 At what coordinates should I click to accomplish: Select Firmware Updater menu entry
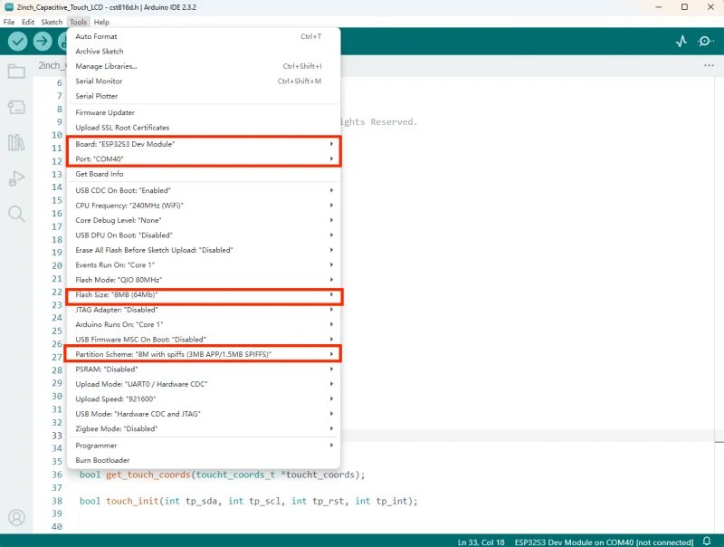203,112
